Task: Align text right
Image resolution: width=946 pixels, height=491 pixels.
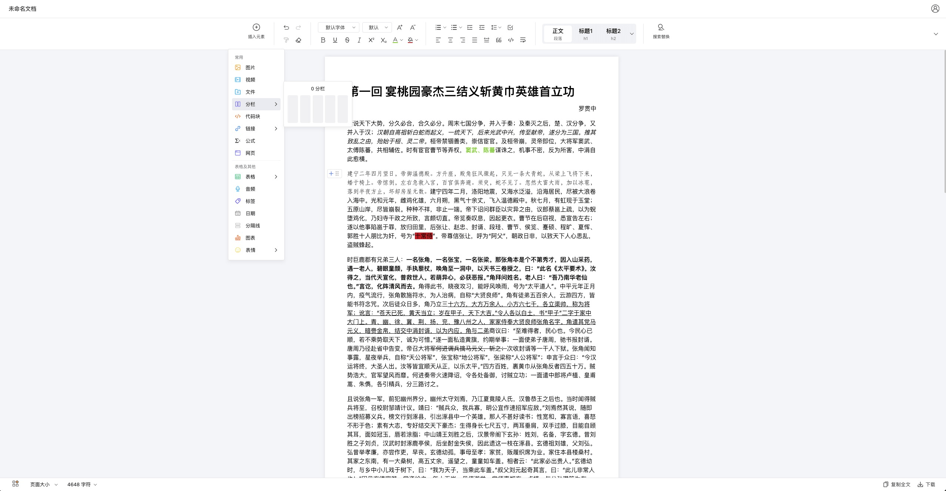Action: tap(463, 40)
